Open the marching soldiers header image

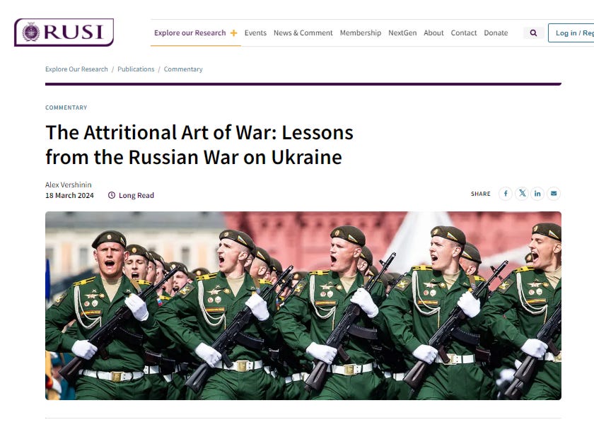[x=303, y=305]
